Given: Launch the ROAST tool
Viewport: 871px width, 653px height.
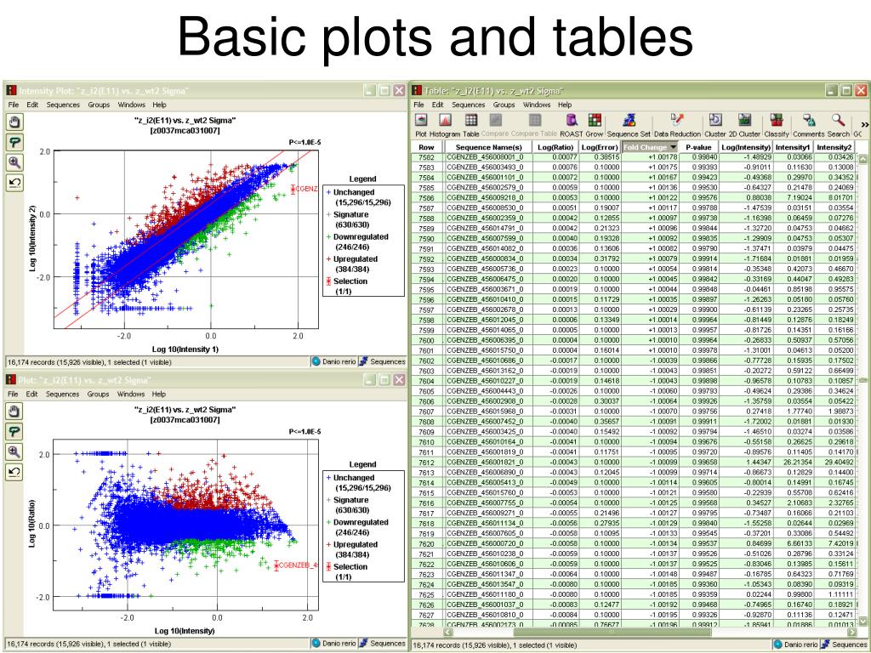Looking at the screenshot, I should click(x=571, y=125).
